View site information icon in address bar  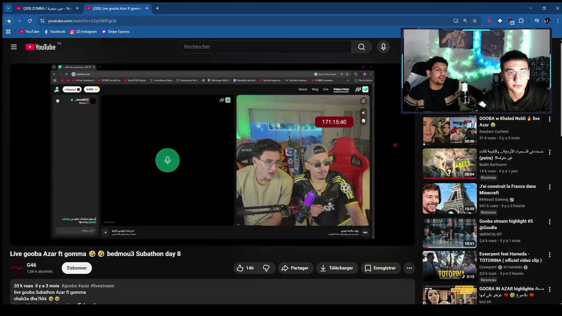tap(42, 21)
